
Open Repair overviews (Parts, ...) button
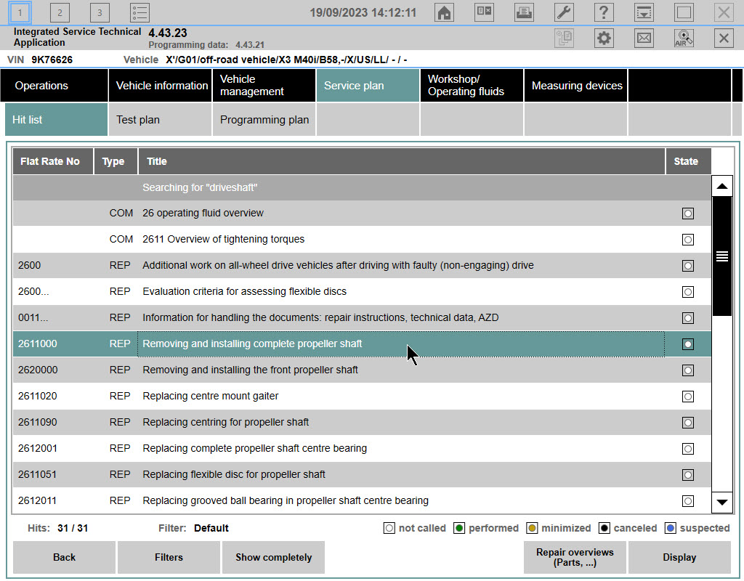(x=575, y=557)
